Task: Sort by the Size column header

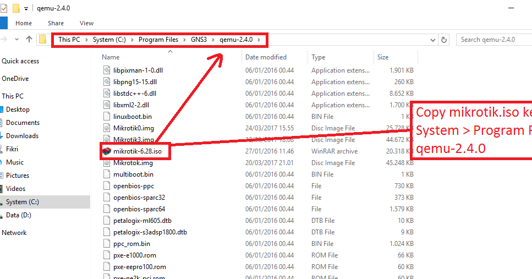Action: pos(383,57)
